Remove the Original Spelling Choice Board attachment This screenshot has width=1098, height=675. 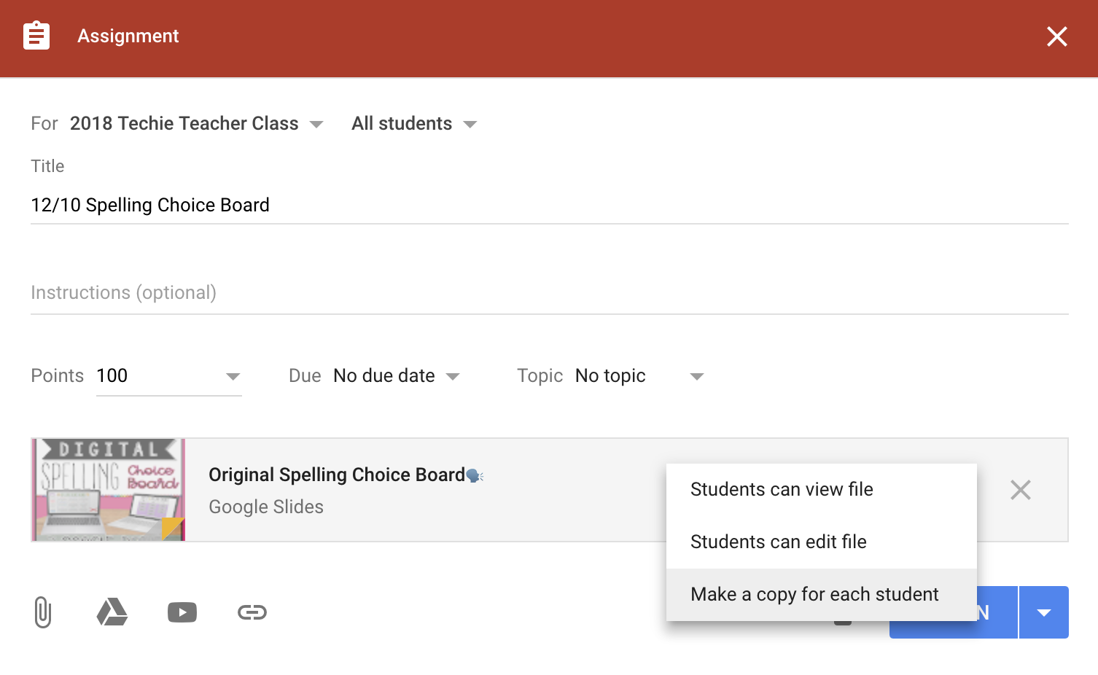pos(1020,490)
